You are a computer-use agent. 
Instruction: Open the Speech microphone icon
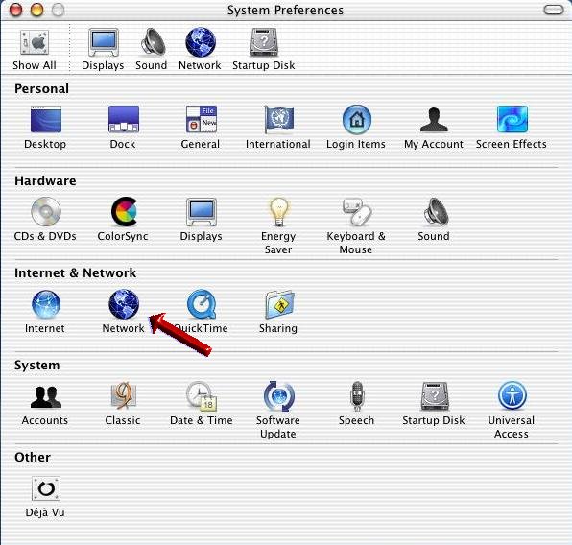pos(357,396)
